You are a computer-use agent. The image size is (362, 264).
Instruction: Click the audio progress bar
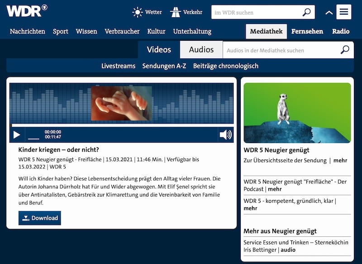pyautogui.click(x=122, y=125)
